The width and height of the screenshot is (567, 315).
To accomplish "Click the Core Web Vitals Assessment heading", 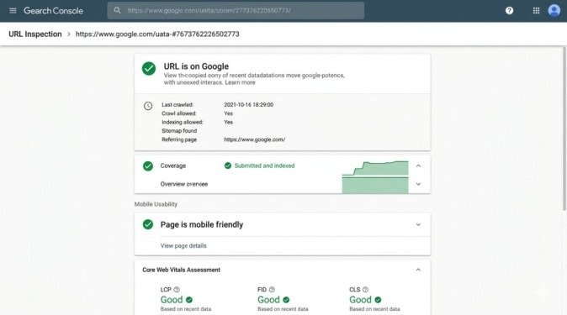I will pyautogui.click(x=181, y=270).
